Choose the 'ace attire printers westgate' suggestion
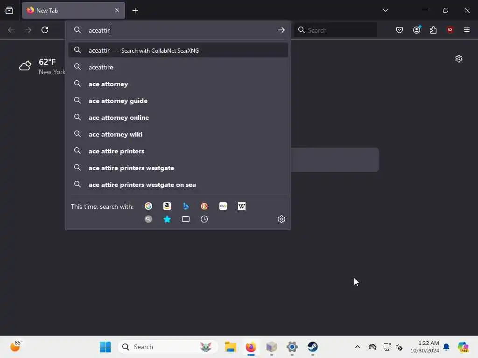The width and height of the screenshot is (478, 358). [x=178, y=168]
